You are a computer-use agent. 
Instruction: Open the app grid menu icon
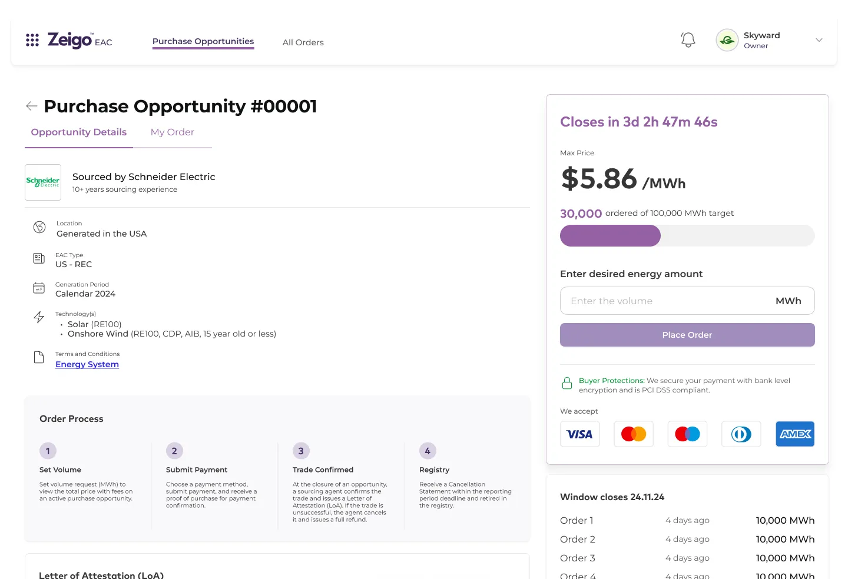[x=32, y=40]
